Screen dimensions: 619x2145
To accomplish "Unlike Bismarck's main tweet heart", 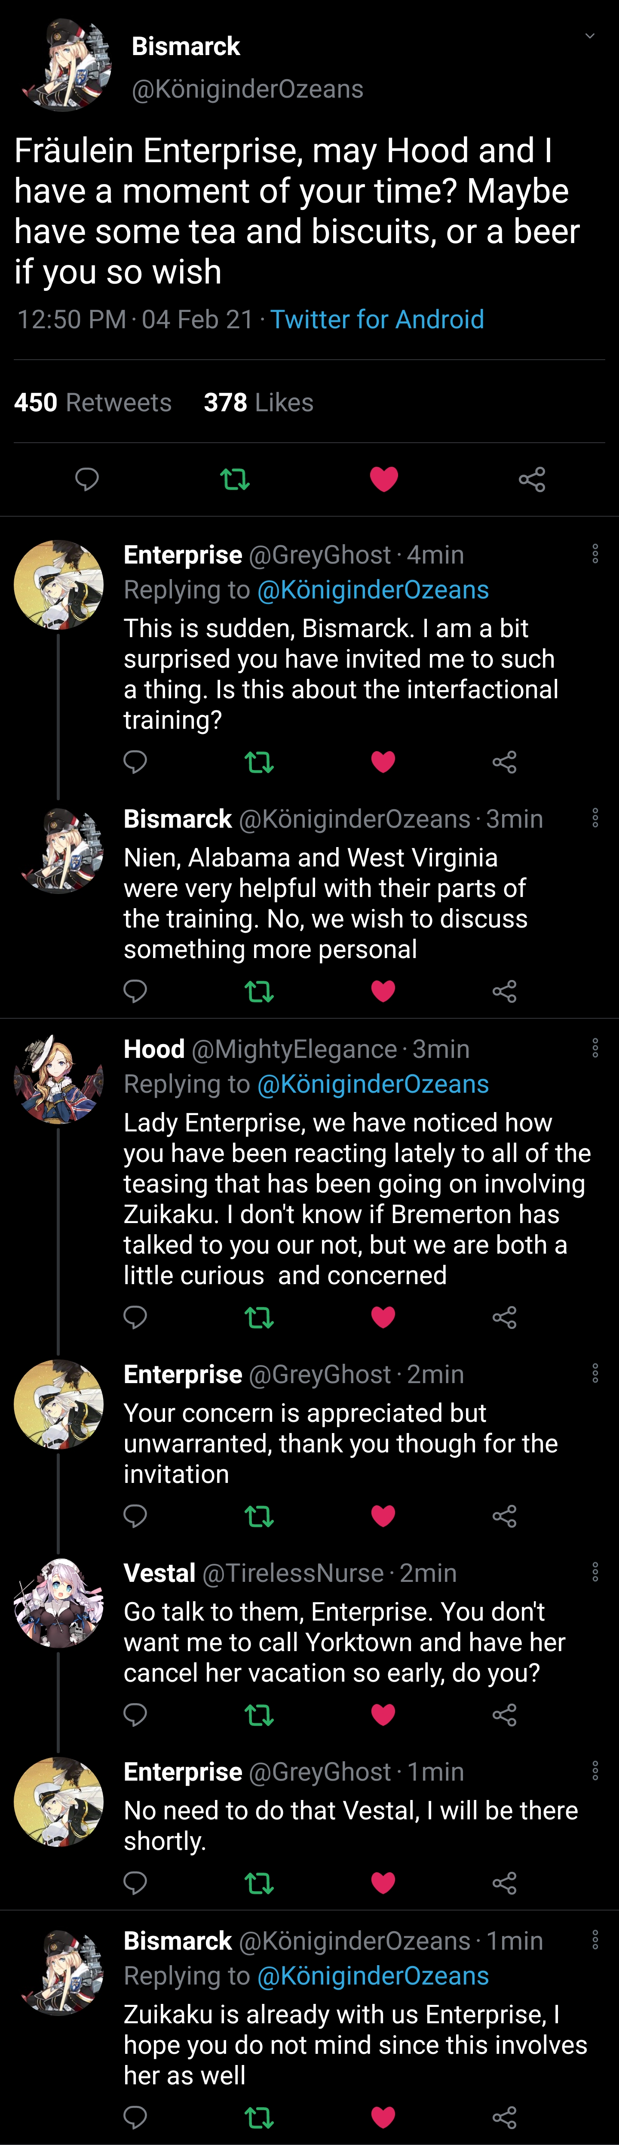I will point(383,479).
